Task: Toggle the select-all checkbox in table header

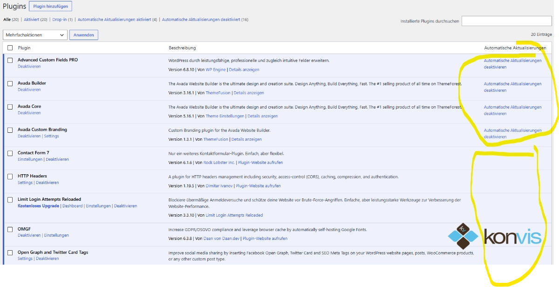Action: (x=10, y=48)
